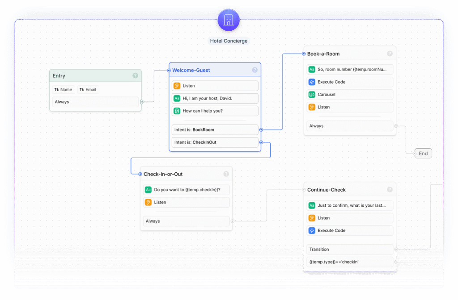
Task: Click the End node
Action: (423, 154)
